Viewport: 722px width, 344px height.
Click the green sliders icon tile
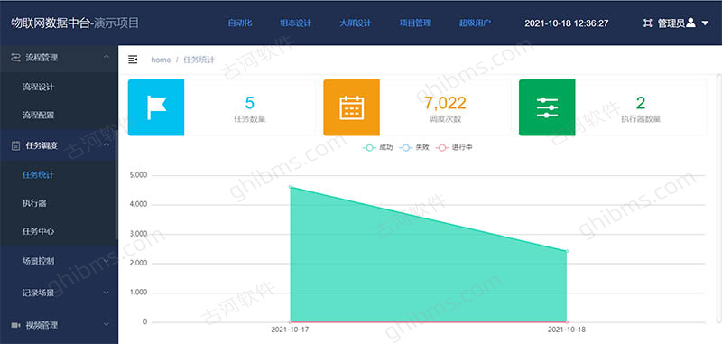[x=547, y=107]
